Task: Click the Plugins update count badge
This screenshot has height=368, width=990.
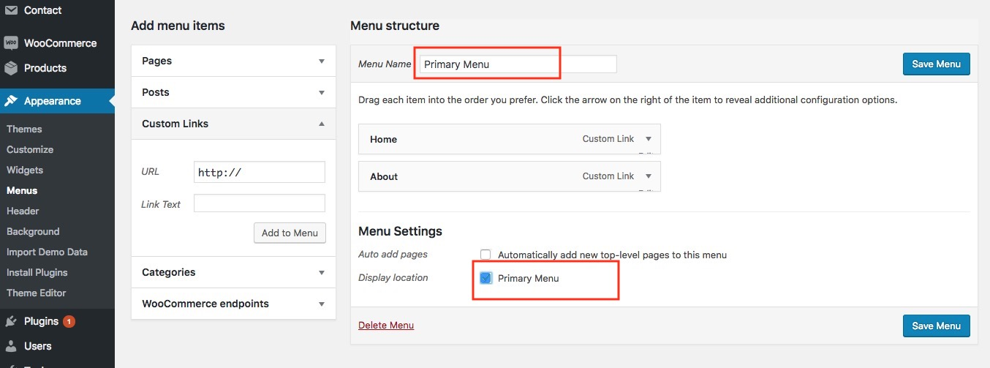Action: click(x=69, y=321)
